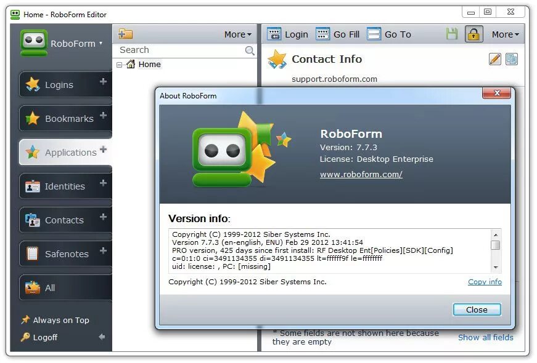The image size is (537, 363).
Task: Click the 'uid: license:' line
Action: pyautogui.click(x=221, y=266)
